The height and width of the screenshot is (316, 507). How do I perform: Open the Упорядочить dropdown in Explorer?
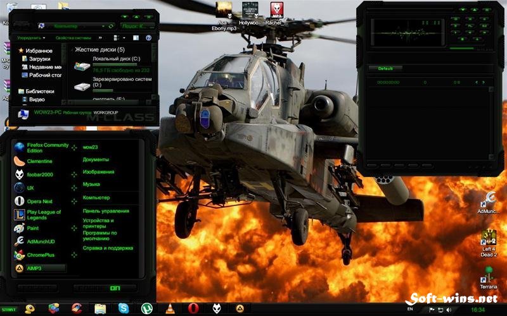pyautogui.click(x=31, y=38)
